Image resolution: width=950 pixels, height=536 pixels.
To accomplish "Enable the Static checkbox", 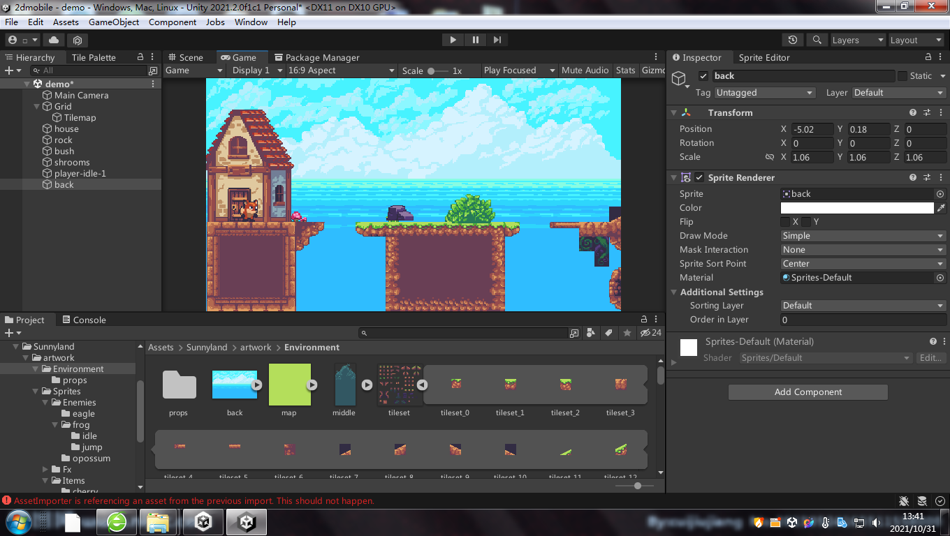I will coord(902,76).
